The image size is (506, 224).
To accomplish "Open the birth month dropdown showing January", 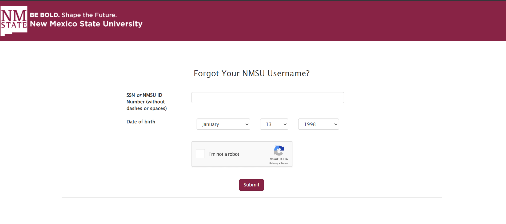I will [x=223, y=124].
